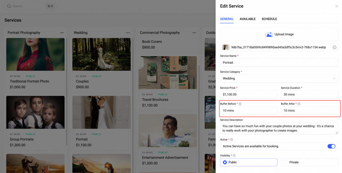Click the Portrait Photography column scrollbar
342x173 pixels.
66,92
